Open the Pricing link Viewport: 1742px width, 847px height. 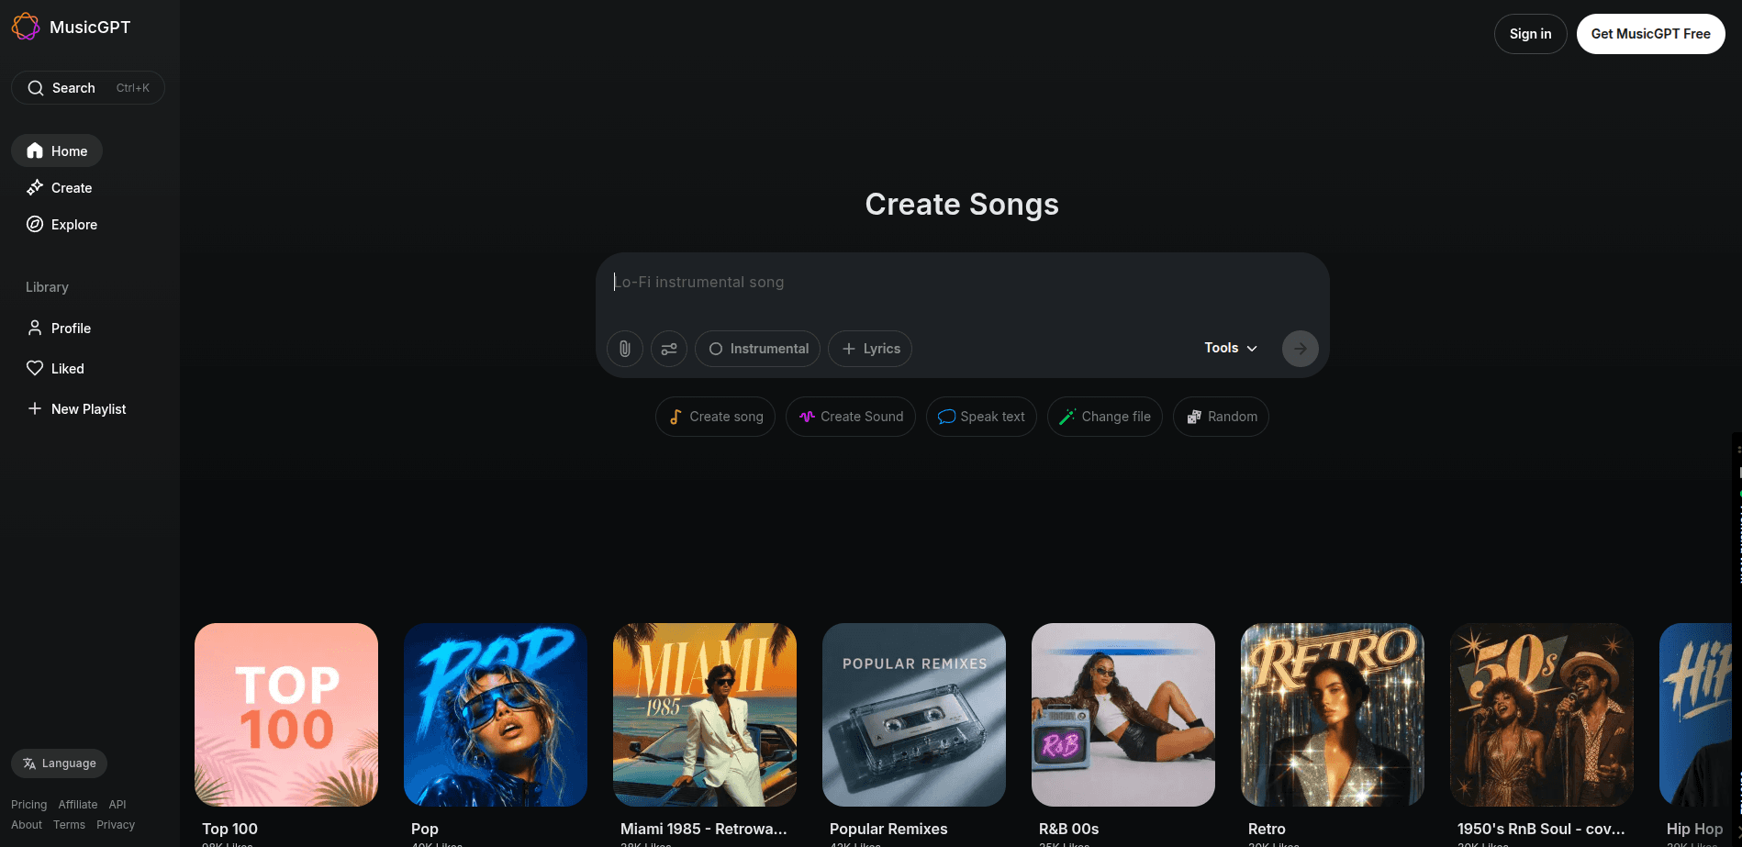coord(29,805)
